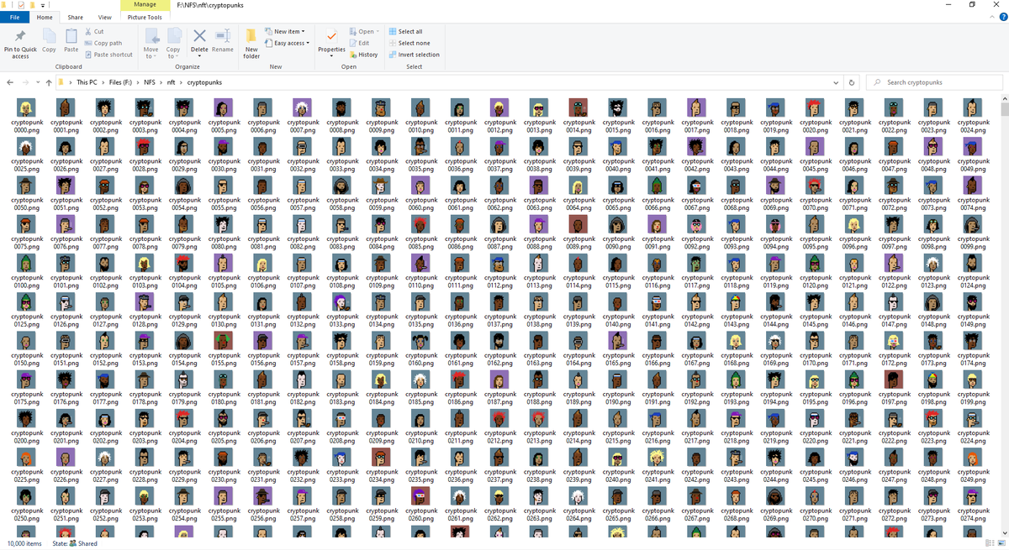
Task: Select file cryptopunk0260.png
Action: click(420, 504)
